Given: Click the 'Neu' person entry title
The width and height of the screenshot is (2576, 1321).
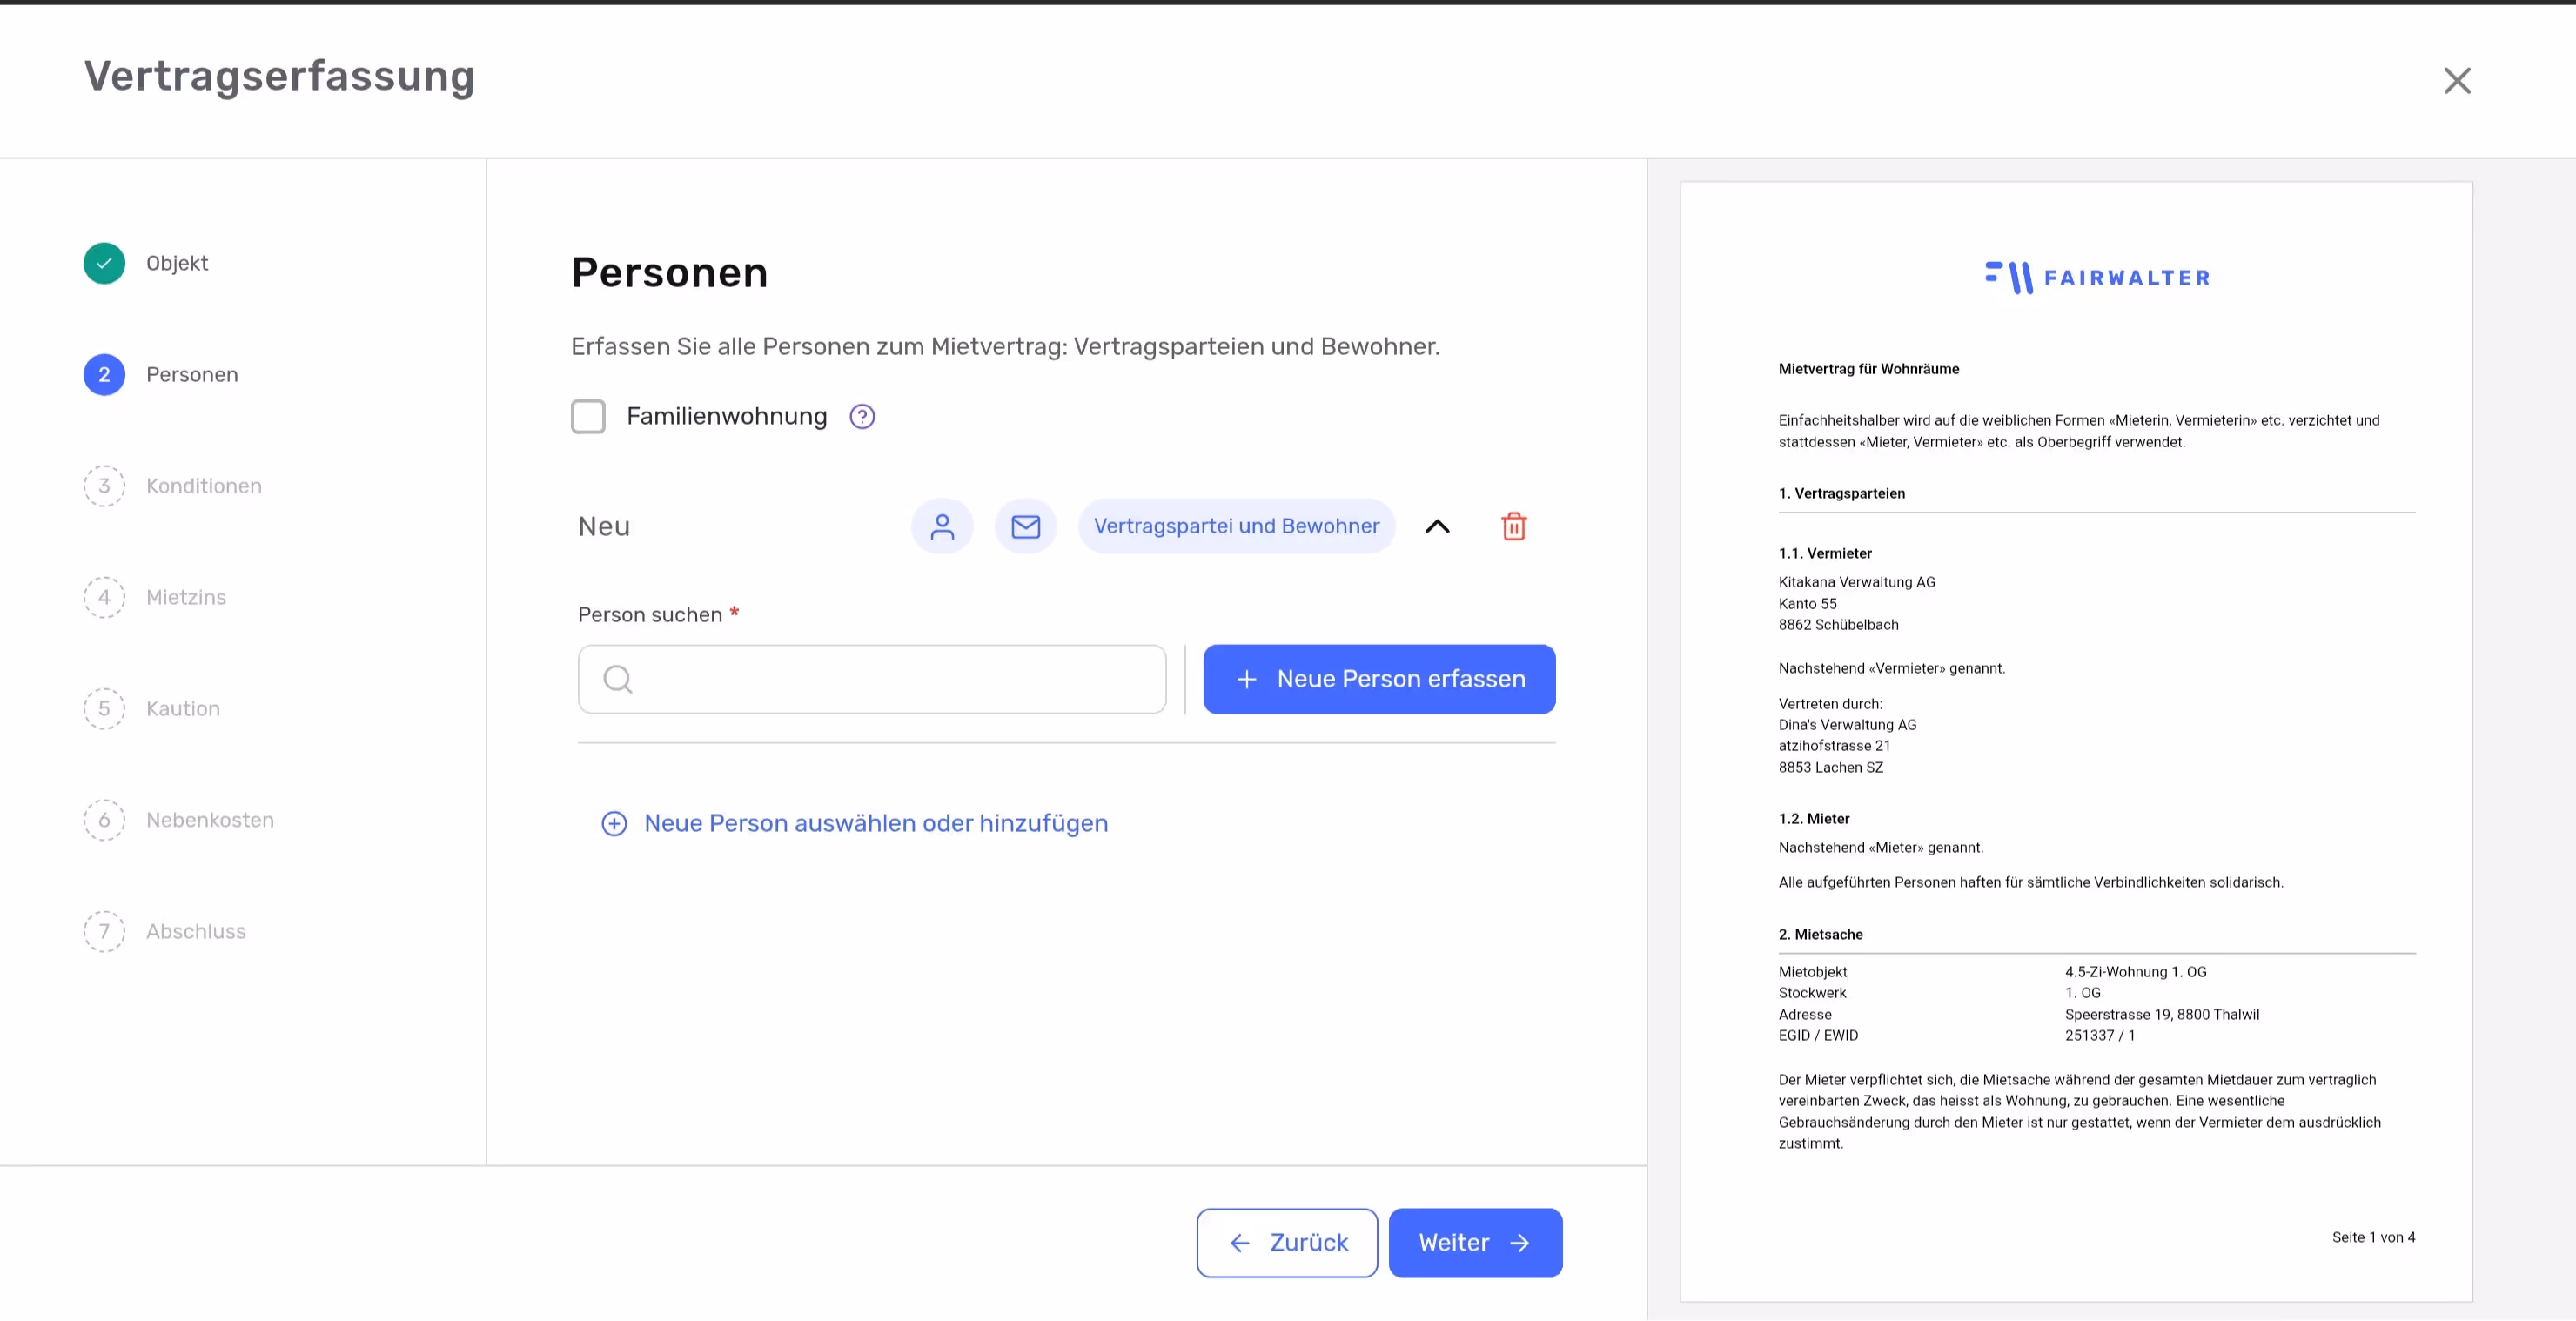Looking at the screenshot, I should point(604,526).
